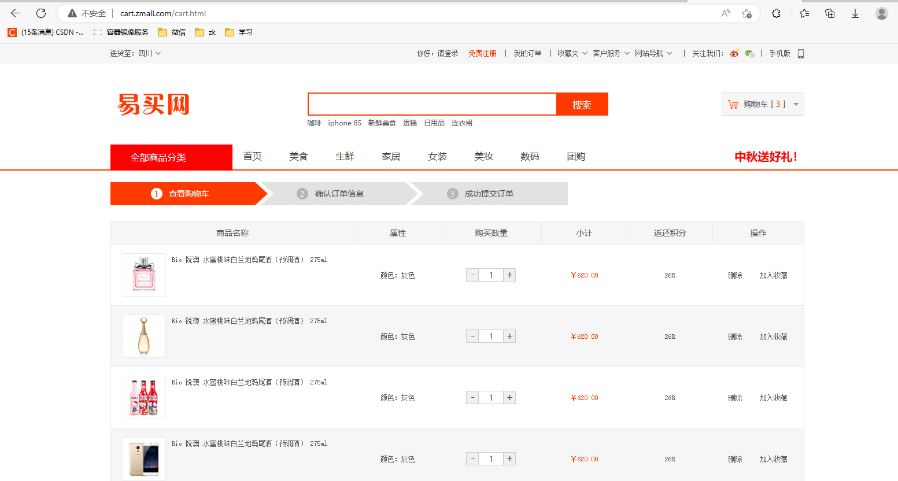The width and height of the screenshot is (898, 481).
Task: Open the browser extensions puzzle icon
Action: (776, 13)
